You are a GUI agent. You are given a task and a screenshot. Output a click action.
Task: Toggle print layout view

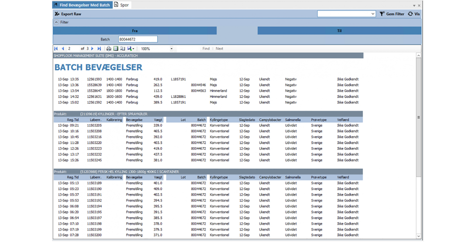pyautogui.click(x=116, y=49)
